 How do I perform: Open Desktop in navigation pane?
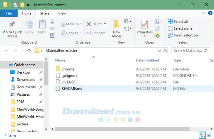(23, 72)
